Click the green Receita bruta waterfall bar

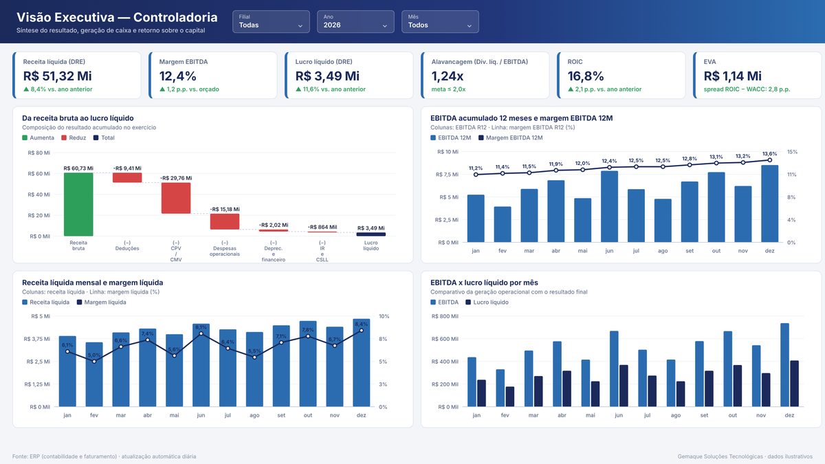(78, 204)
